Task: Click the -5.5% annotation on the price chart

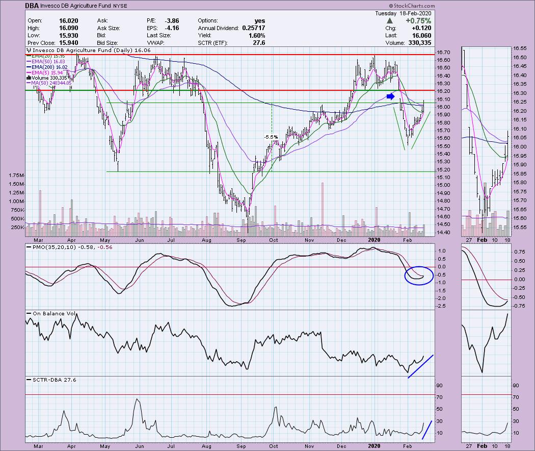Action: pos(271,137)
